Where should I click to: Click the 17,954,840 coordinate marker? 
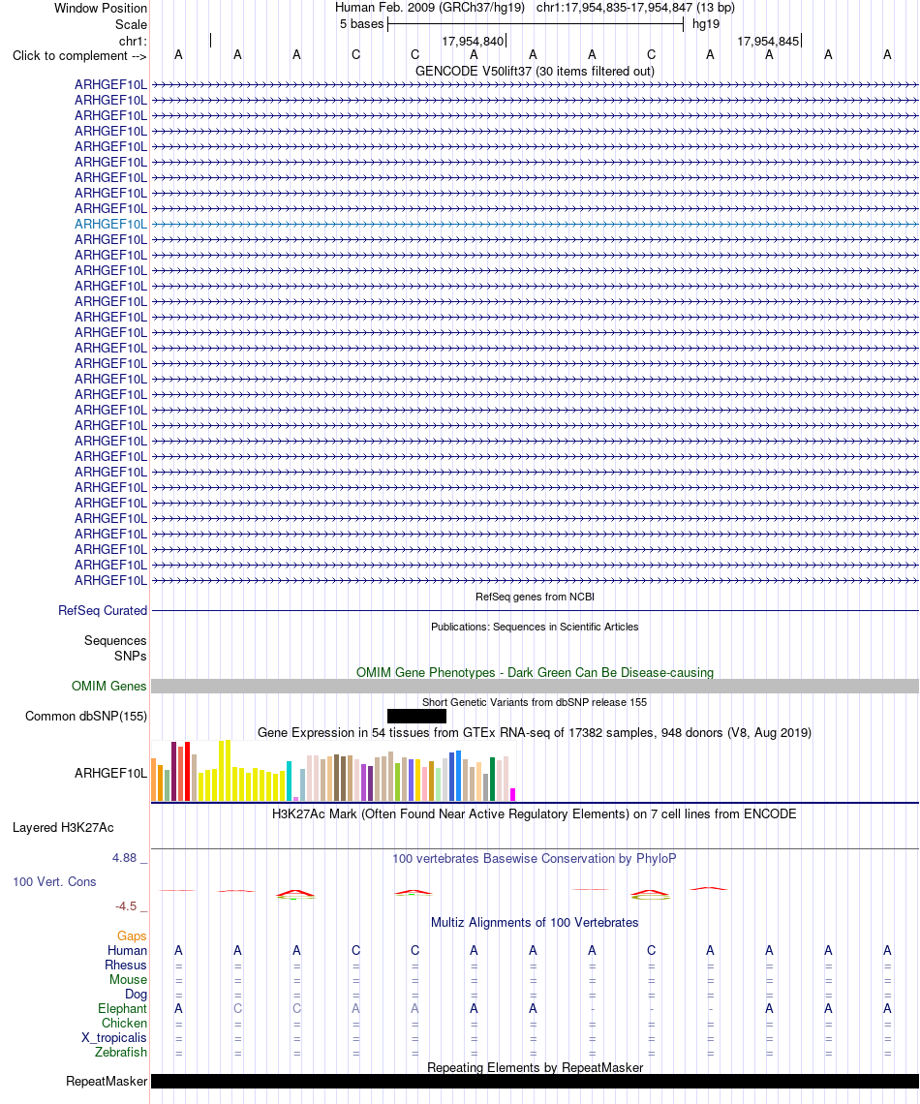pos(473,42)
